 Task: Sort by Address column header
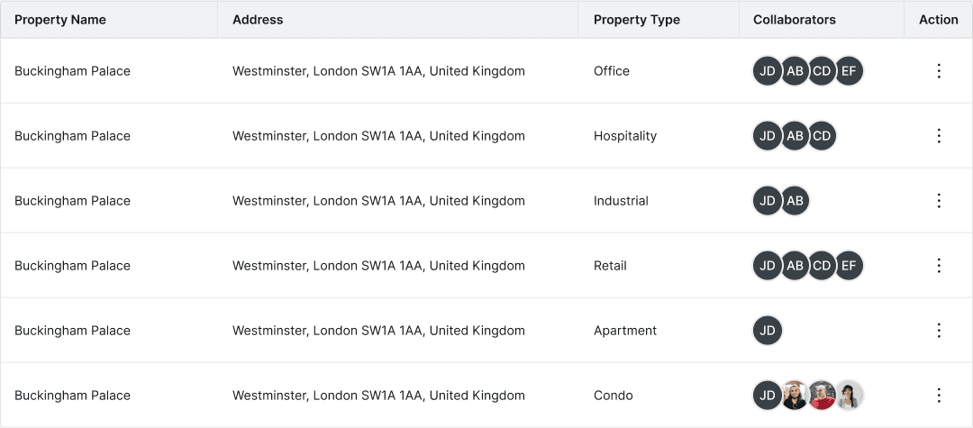pos(258,20)
